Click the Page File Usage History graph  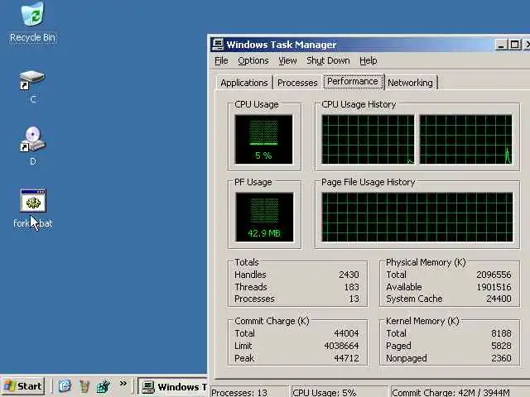pyautogui.click(x=417, y=217)
